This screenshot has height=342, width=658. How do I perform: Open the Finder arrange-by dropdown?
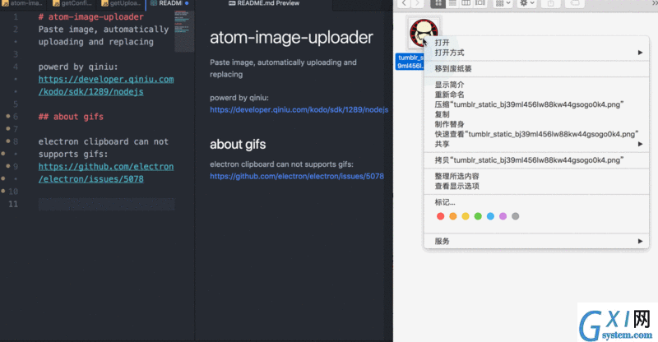click(x=503, y=3)
